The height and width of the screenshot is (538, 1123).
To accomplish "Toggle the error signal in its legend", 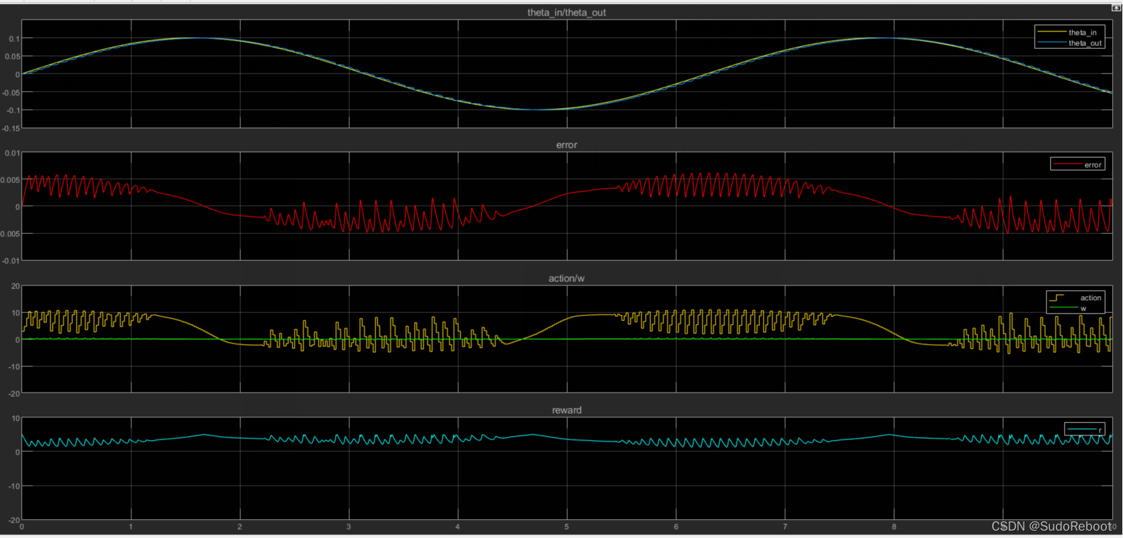I will click(x=1077, y=165).
